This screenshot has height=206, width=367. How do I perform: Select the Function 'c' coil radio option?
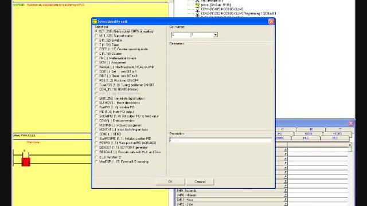point(96,157)
